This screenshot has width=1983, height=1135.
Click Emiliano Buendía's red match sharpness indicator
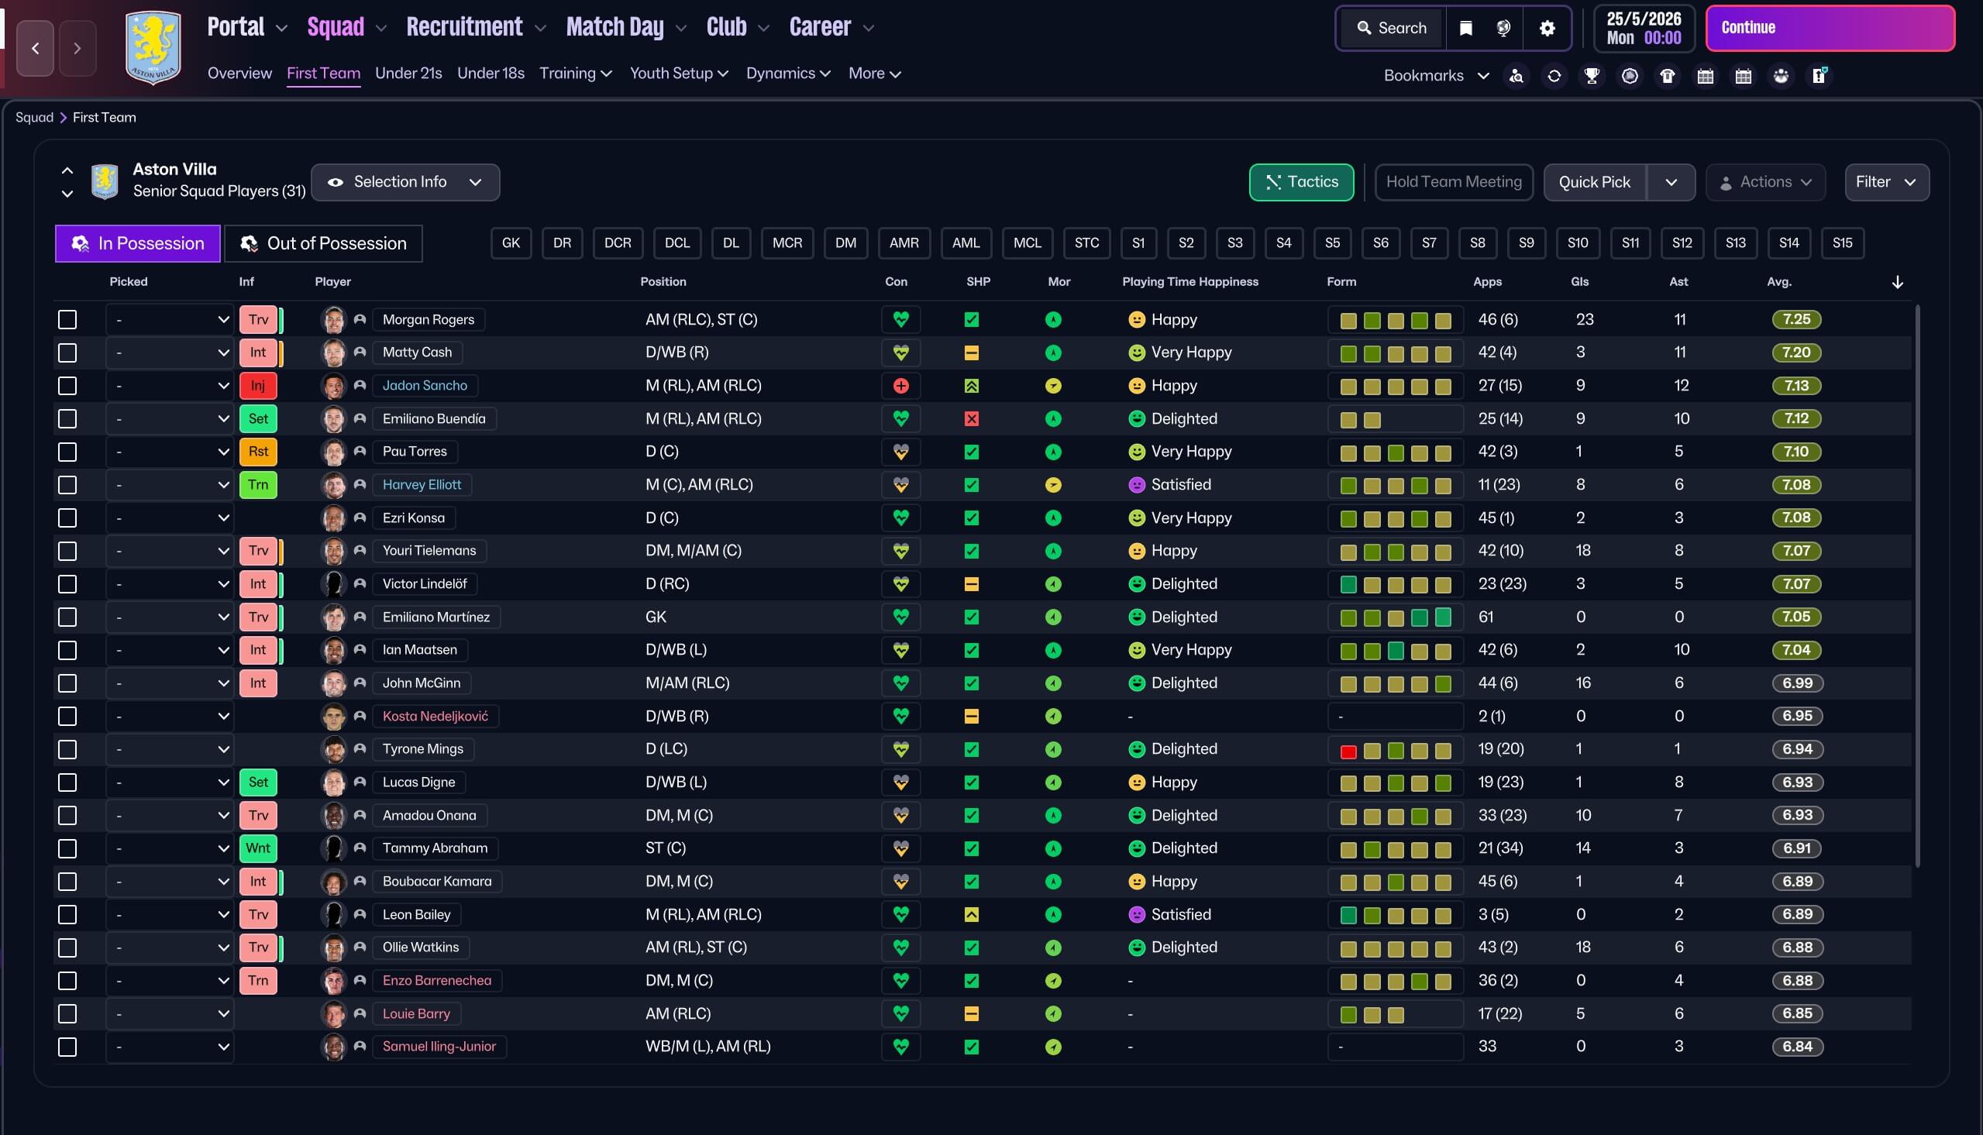click(x=971, y=418)
